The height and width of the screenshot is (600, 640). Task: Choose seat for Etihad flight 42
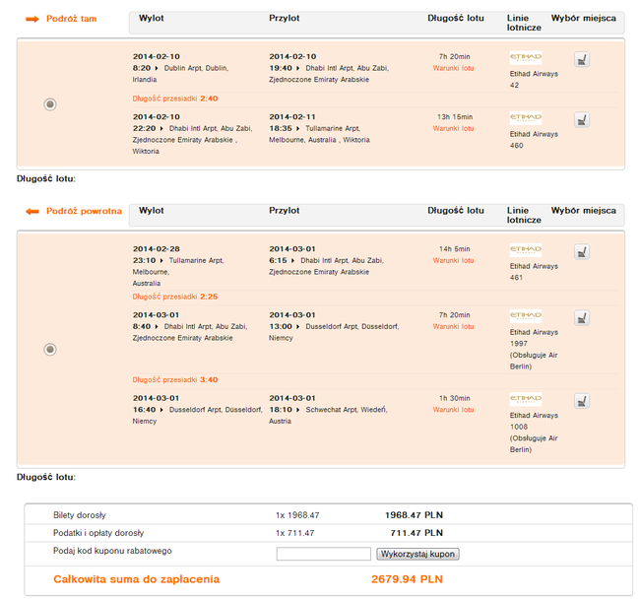pyautogui.click(x=582, y=60)
